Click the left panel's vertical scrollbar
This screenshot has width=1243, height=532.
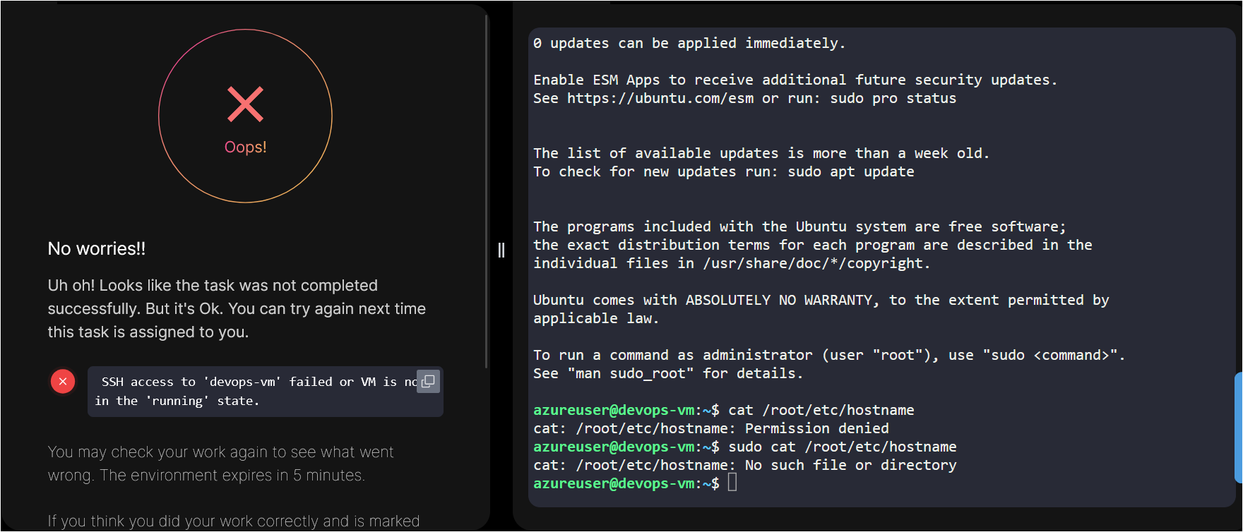487,191
